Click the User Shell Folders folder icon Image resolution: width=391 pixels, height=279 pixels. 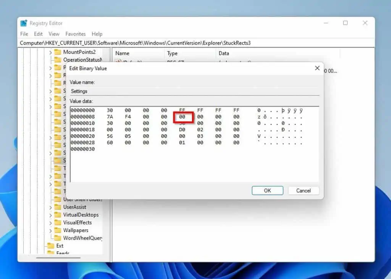click(57, 199)
